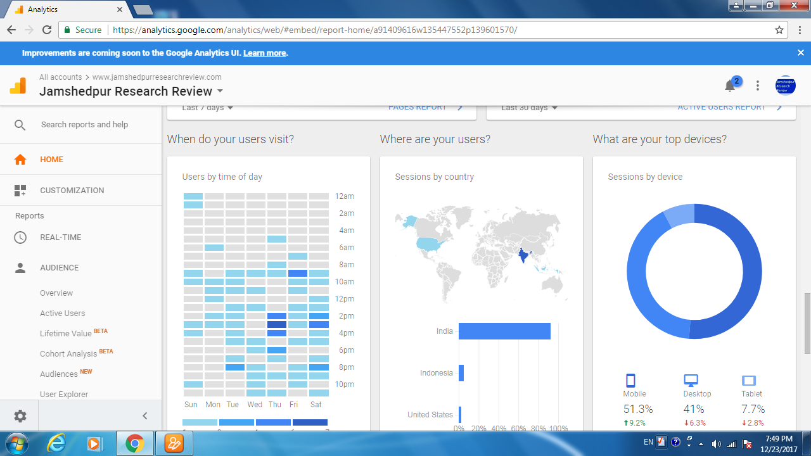The image size is (811, 456).
Task: Click the Chrome taskbar icon
Action: click(134, 443)
